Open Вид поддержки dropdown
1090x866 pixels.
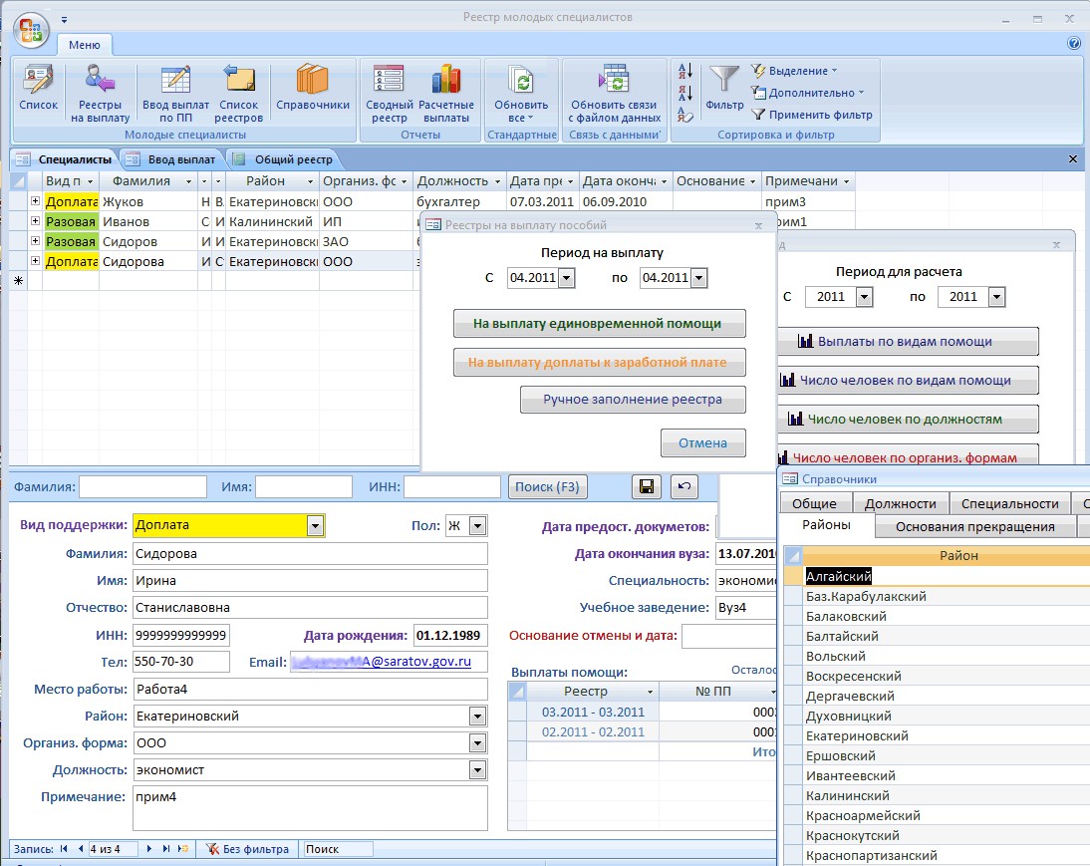coord(316,525)
